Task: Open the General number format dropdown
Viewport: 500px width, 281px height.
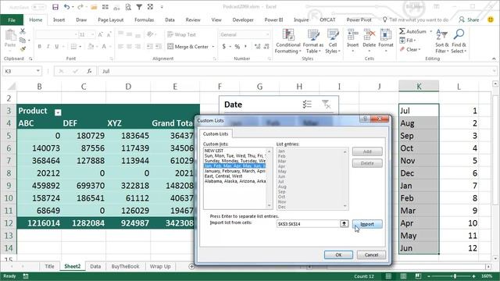Action: tap(267, 34)
